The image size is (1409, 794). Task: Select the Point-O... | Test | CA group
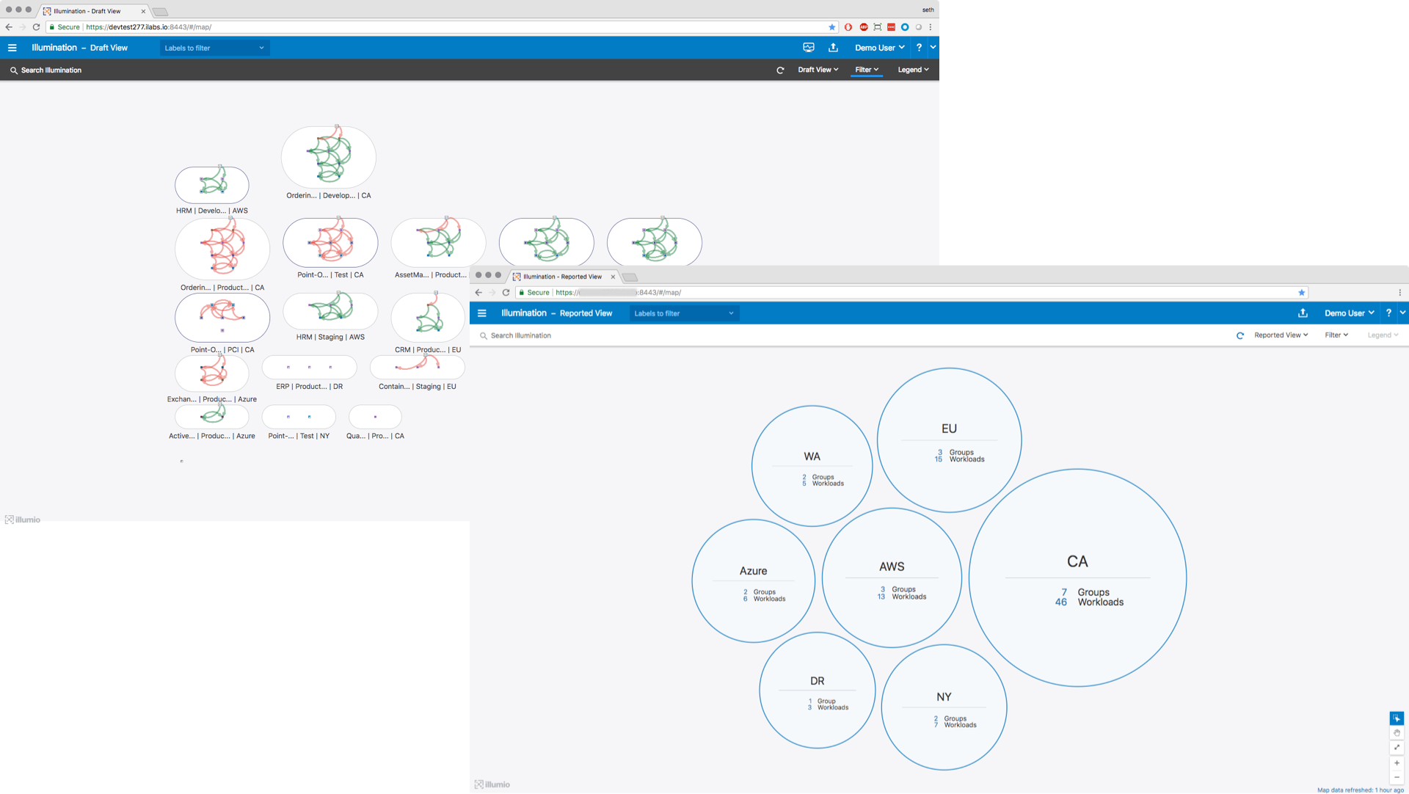330,243
